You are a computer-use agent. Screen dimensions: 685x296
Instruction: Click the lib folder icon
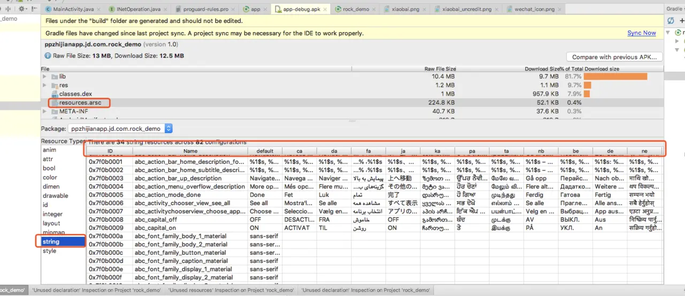[x=55, y=76]
